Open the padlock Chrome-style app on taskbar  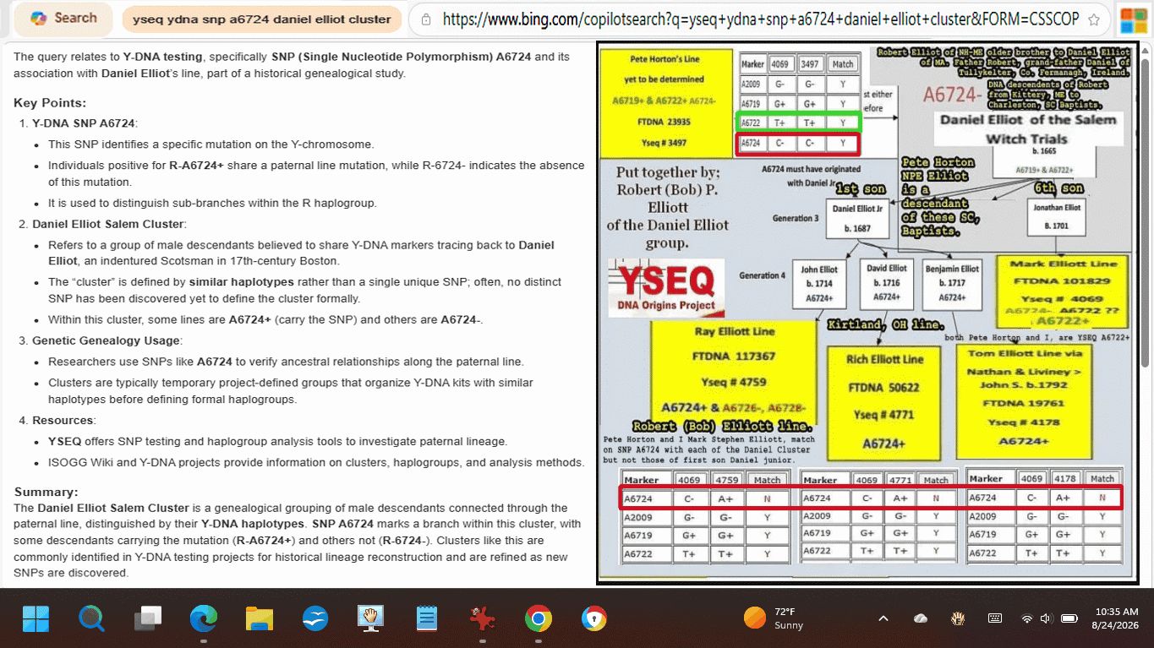[x=594, y=619]
